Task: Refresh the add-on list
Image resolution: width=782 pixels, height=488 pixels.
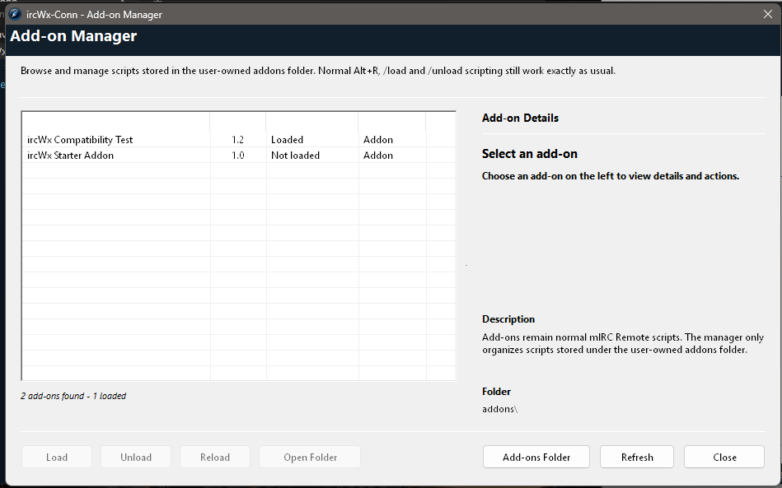Action: point(637,457)
